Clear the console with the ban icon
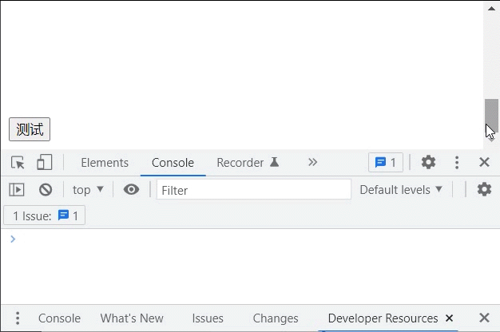Image resolution: width=500 pixels, height=332 pixels. [46, 190]
